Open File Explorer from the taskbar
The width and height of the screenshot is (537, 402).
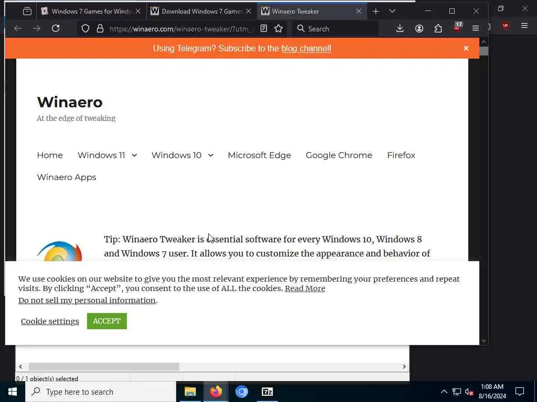click(x=190, y=392)
